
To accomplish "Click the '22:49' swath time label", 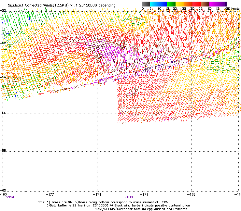I will (x=9, y=197).
